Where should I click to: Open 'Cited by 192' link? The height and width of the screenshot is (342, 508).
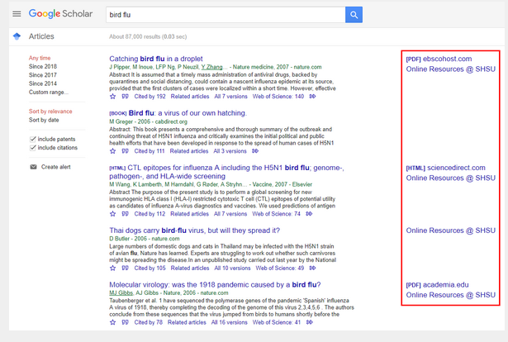click(150, 97)
